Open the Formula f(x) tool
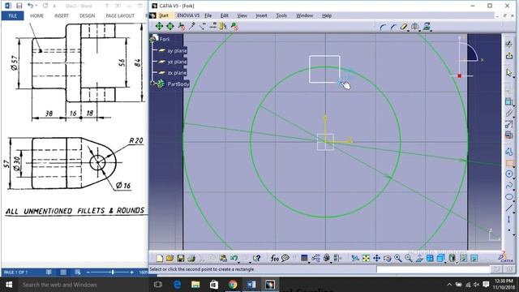The width and height of the screenshot is (519, 292). 274,258
